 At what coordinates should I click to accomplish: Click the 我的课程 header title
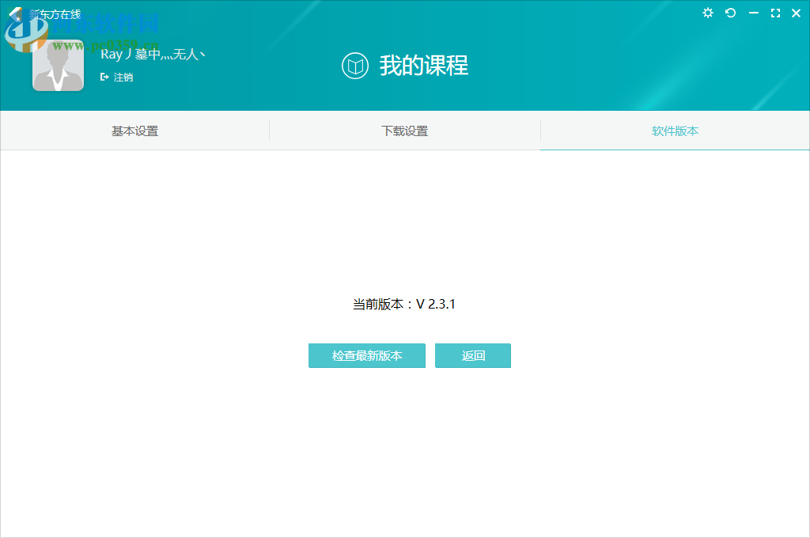(423, 66)
